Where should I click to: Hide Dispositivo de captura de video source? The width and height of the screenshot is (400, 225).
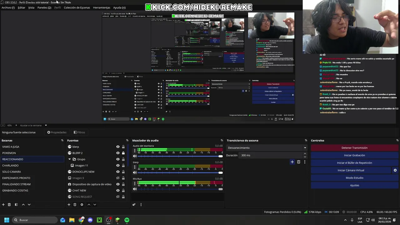(118, 184)
